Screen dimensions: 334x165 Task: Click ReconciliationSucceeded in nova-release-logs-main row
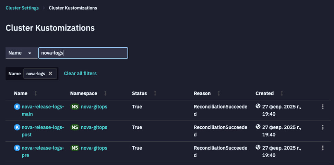point(220,110)
